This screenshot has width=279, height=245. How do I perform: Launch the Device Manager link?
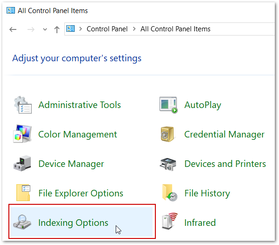[x=71, y=164]
